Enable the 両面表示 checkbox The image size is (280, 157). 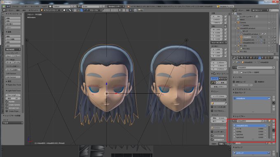(x=256, y=82)
